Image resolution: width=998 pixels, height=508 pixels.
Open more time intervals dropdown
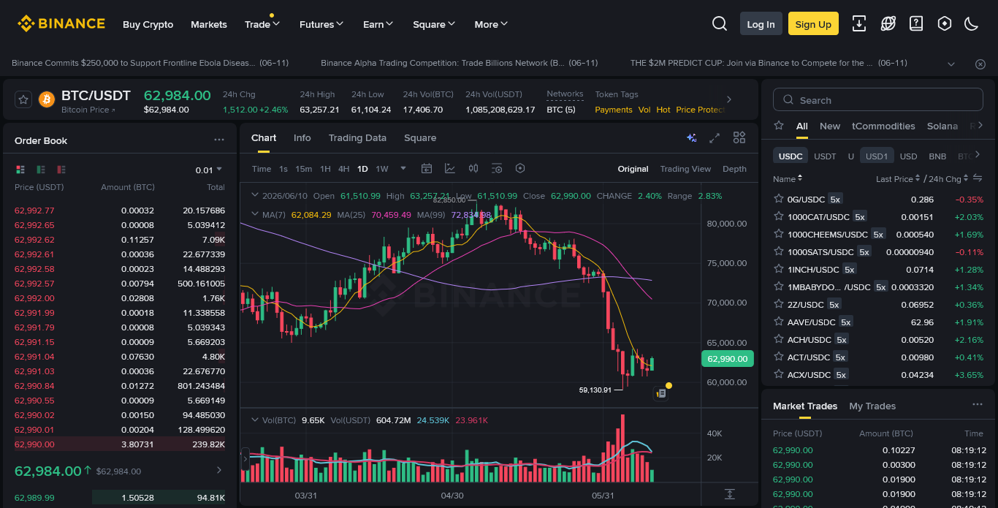(403, 168)
